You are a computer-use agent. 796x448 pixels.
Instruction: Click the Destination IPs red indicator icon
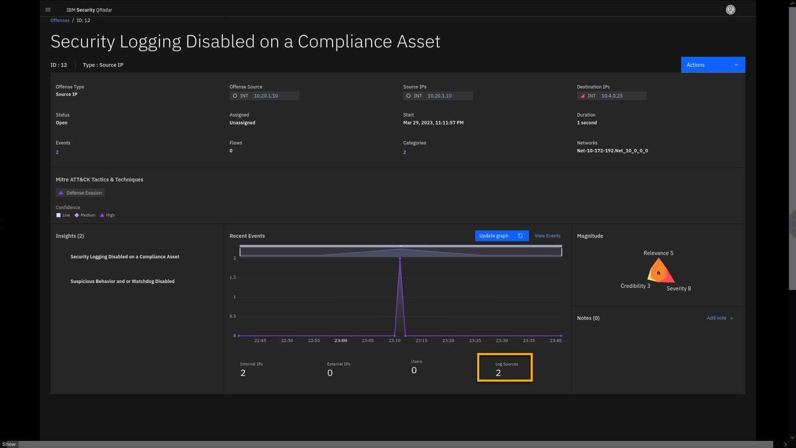[x=582, y=96]
